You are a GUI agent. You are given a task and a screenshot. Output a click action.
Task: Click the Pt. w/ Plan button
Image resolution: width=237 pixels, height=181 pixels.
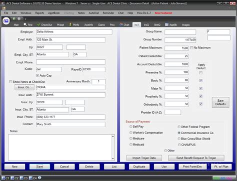point(221,167)
